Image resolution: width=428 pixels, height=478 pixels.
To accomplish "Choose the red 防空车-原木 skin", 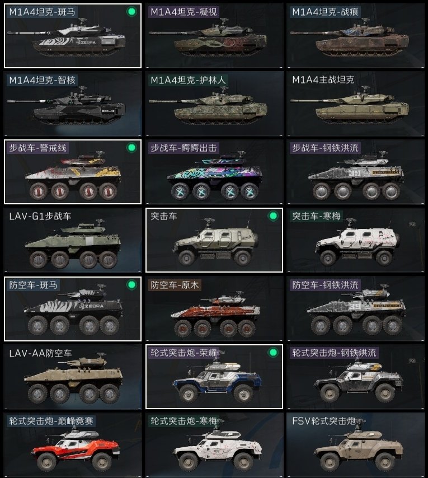I will [x=214, y=309].
